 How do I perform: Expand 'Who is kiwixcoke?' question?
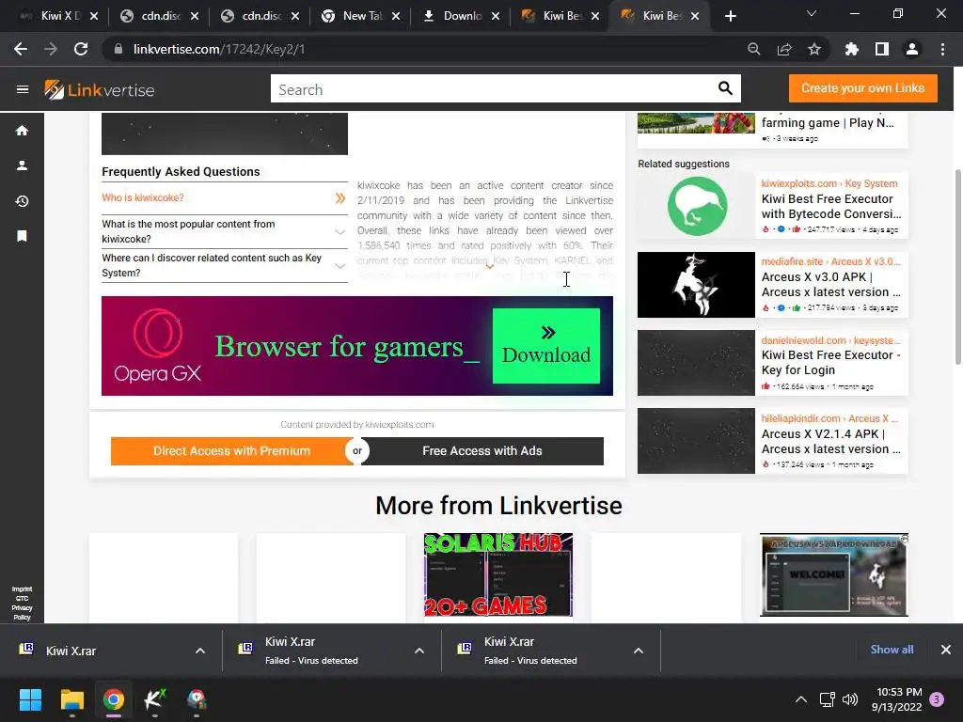point(224,198)
